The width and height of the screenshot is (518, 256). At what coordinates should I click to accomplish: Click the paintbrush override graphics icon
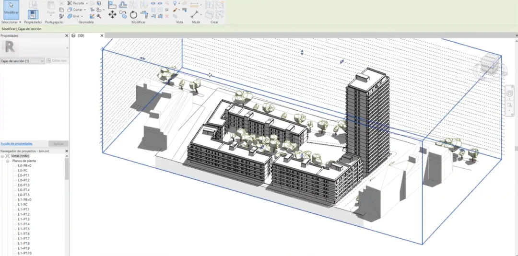pyautogui.click(x=175, y=10)
